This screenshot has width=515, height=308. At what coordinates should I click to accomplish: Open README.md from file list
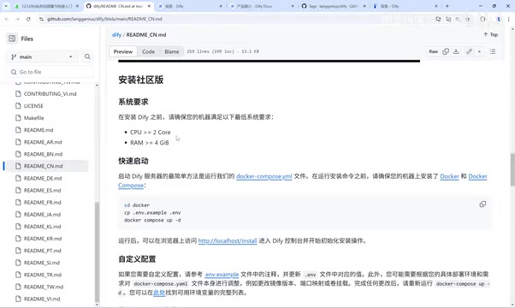38,130
